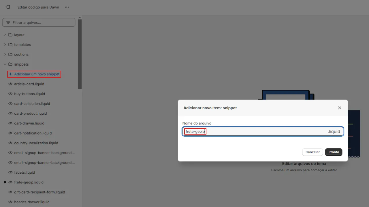
Task: Expand the templates folder chevron
Action: [x=5, y=45]
